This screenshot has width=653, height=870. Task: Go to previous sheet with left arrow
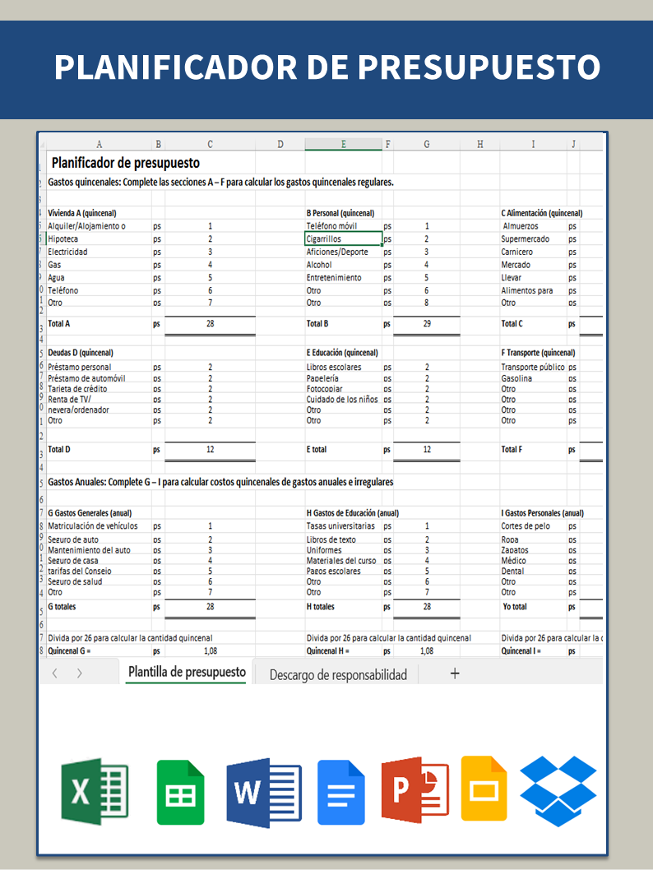point(54,673)
